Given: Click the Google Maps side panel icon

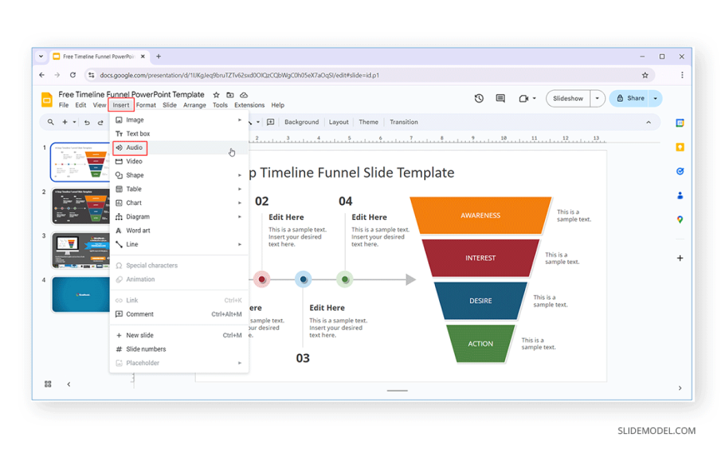Looking at the screenshot, I should 680,220.
